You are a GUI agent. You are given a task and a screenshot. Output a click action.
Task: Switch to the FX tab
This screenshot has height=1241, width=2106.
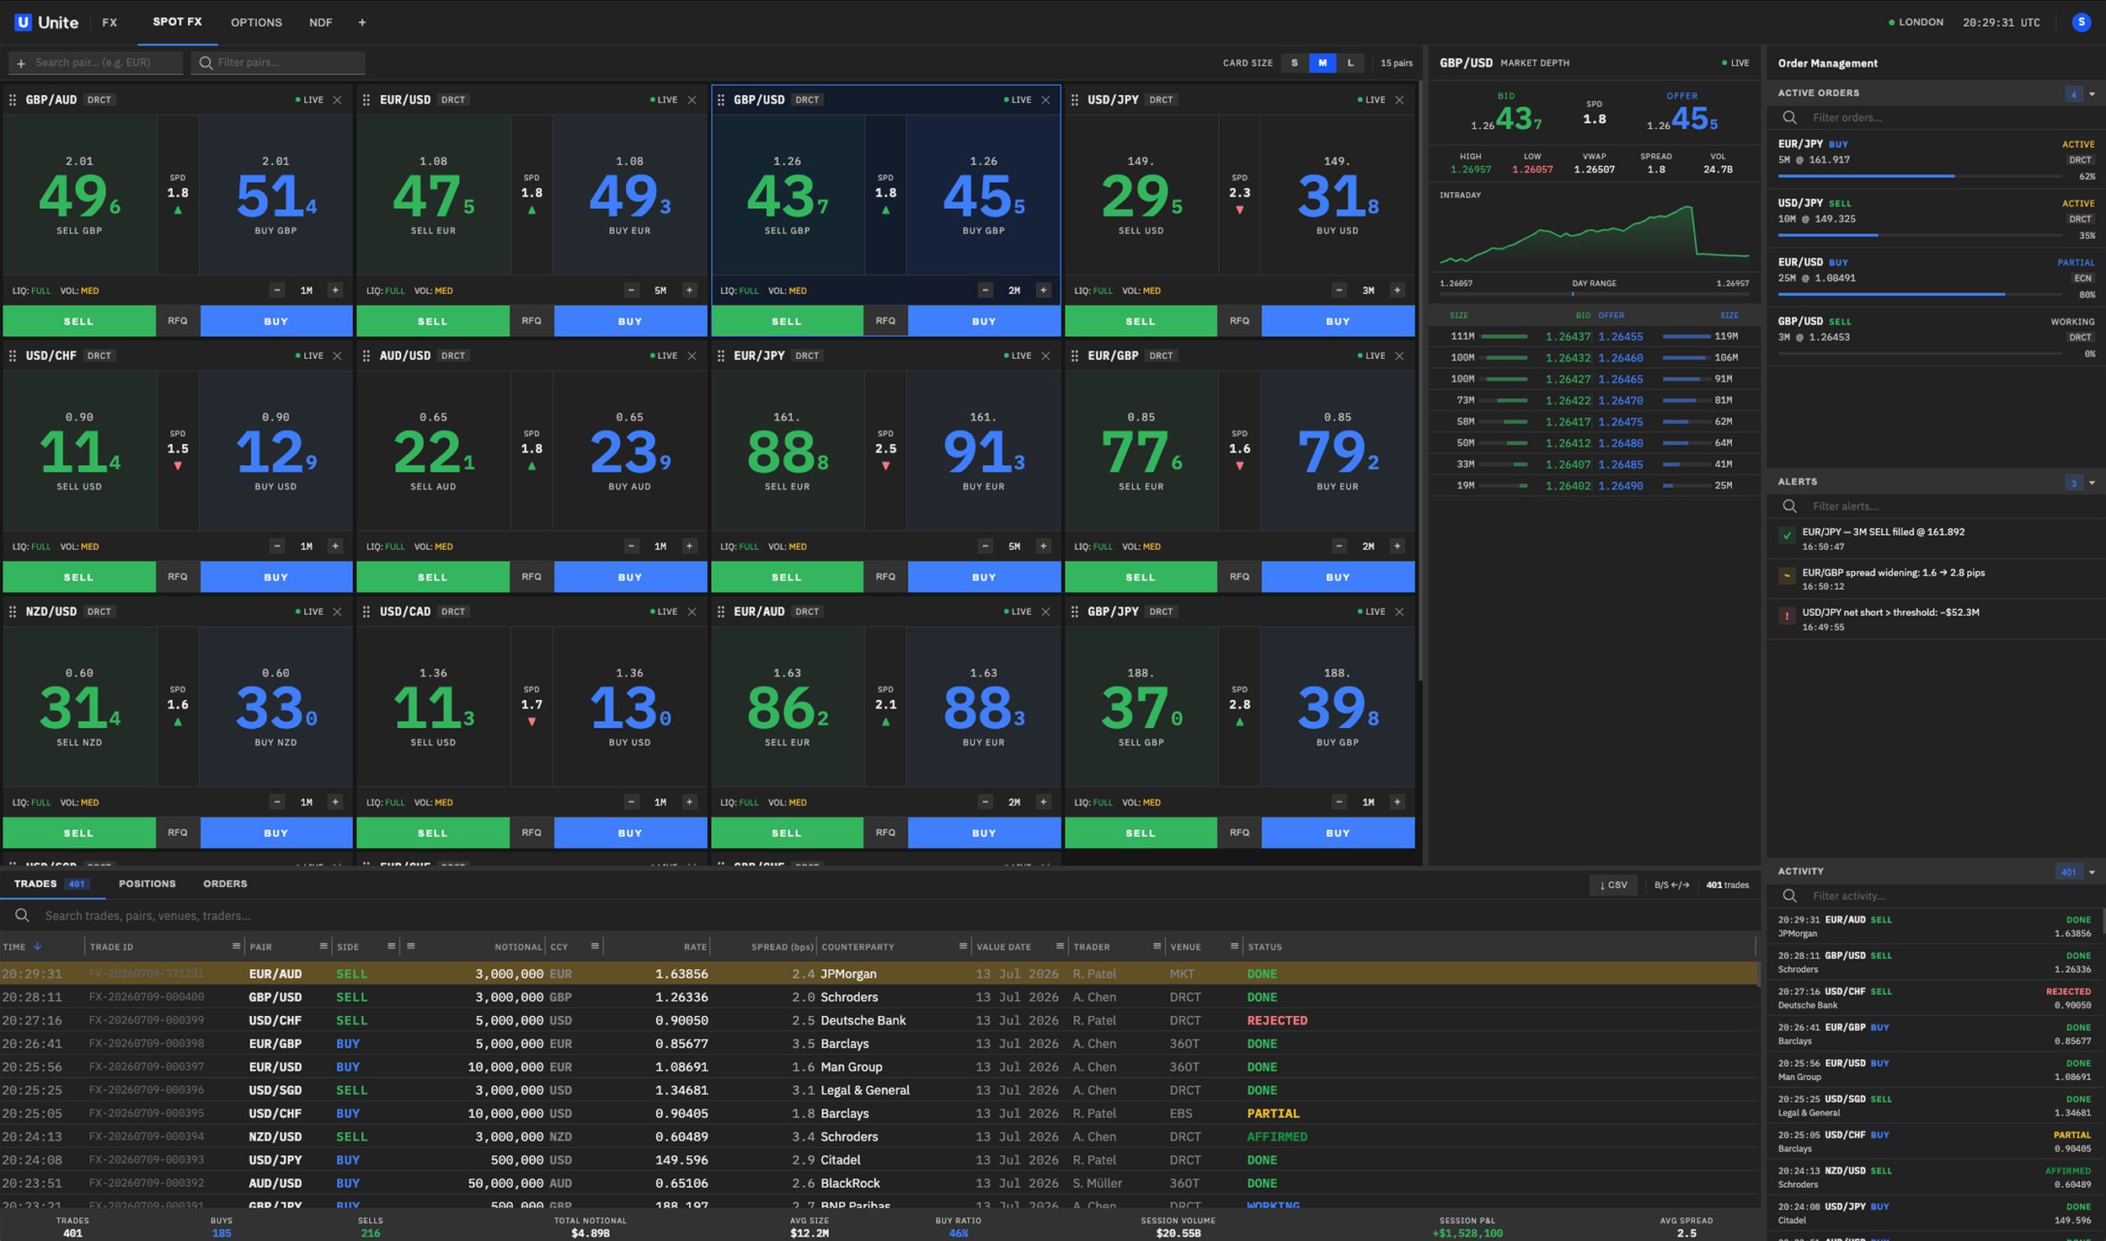(110, 22)
